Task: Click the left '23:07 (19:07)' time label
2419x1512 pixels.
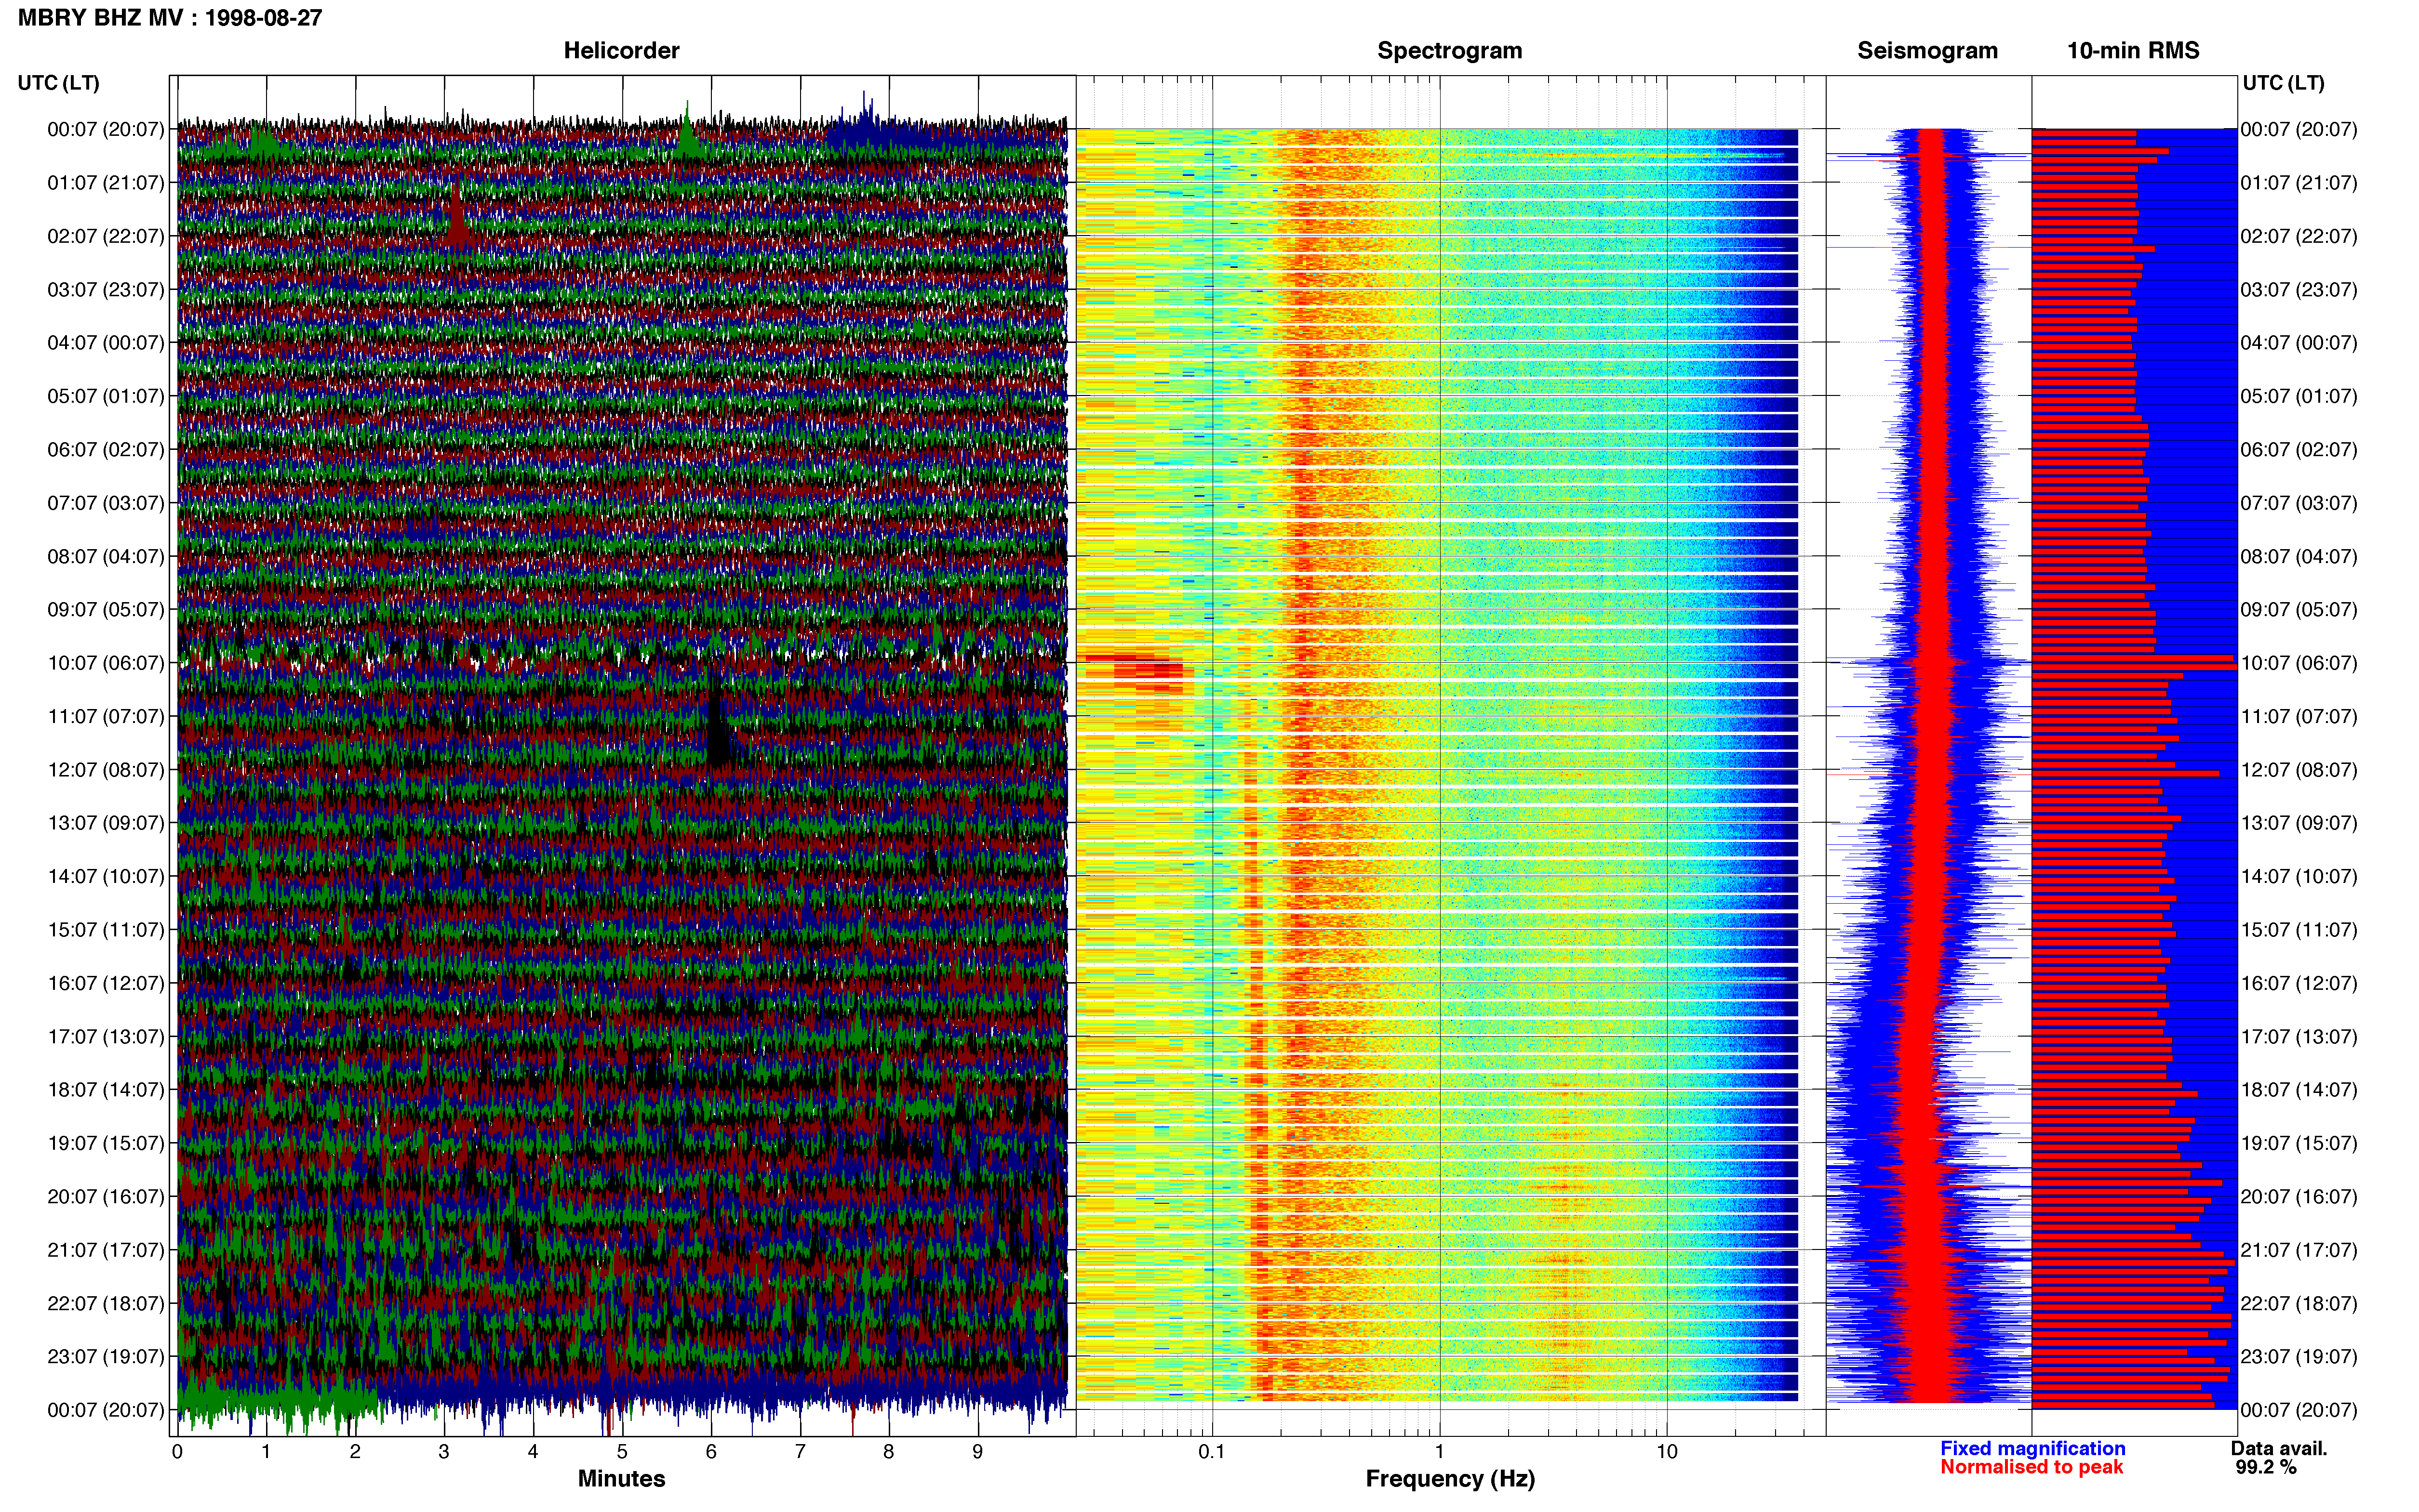Action: [105, 1357]
